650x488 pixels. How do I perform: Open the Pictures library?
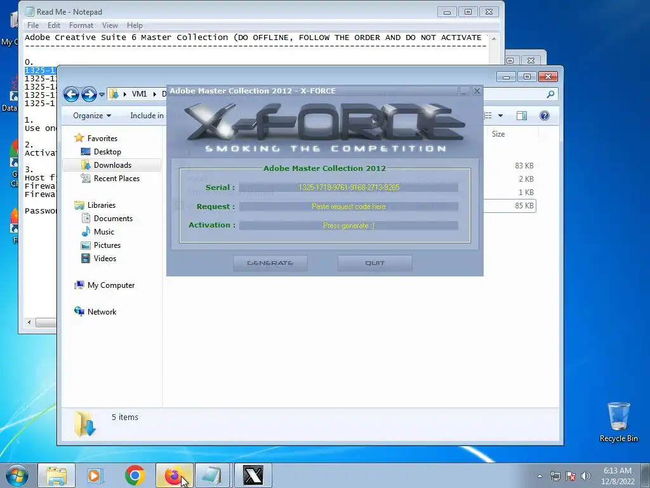[107, 245]
